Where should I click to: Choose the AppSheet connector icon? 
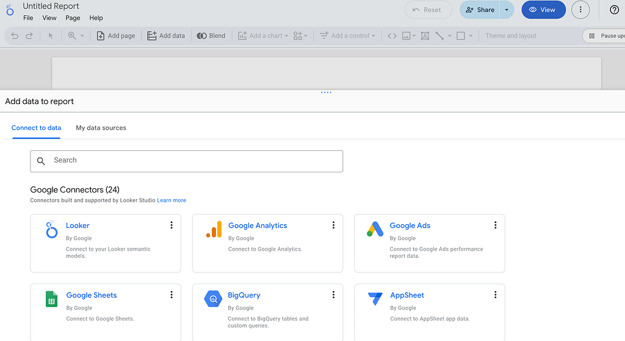tap(375, 299)
